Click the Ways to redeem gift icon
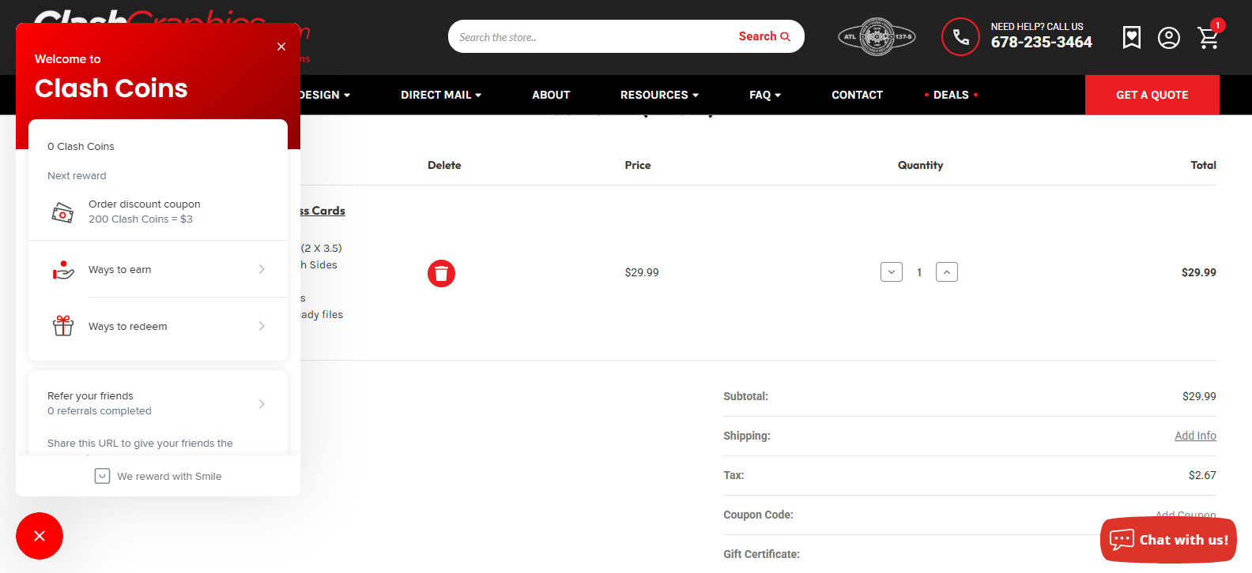The width and height of the screenshot is (1252, 573). (63, 326)
